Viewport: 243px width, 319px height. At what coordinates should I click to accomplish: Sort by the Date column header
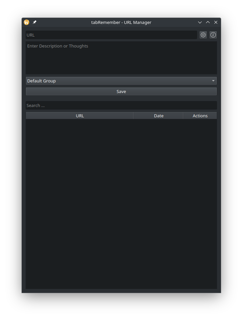tap(158, 116)
